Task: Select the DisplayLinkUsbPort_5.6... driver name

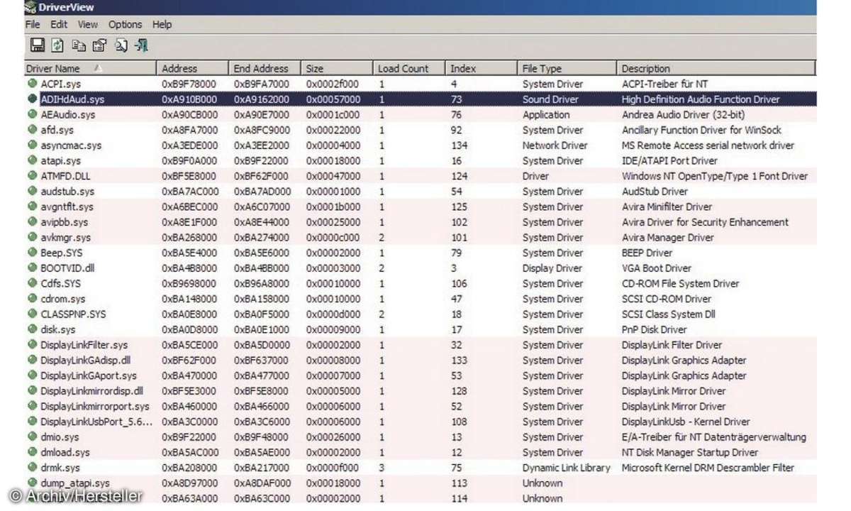Action: pyautogui.click(x=96, y=422)
